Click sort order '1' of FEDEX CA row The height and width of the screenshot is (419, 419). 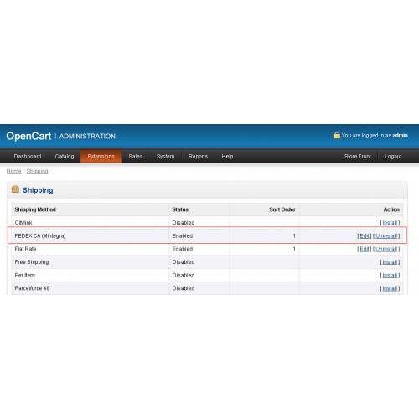tap(294, 236)
